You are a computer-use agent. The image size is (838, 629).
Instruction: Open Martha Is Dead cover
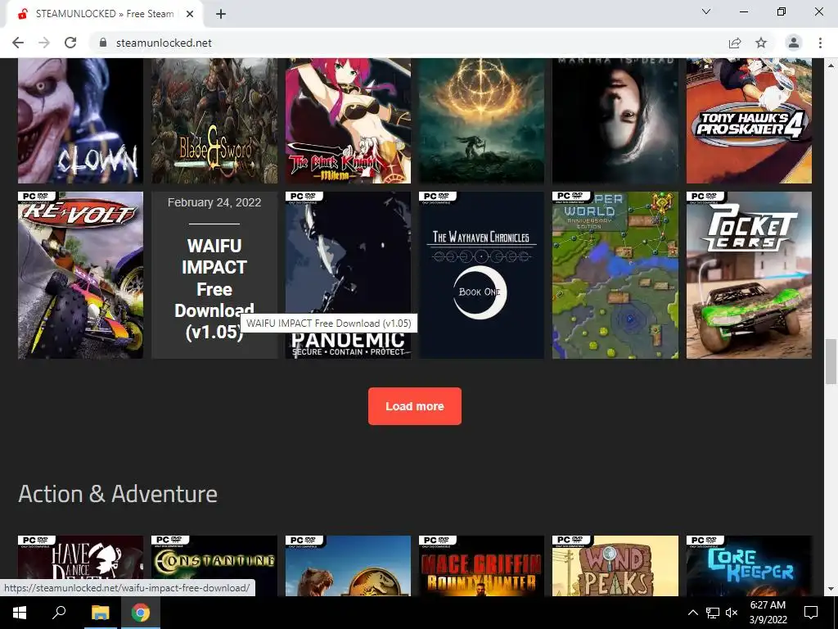615,121
